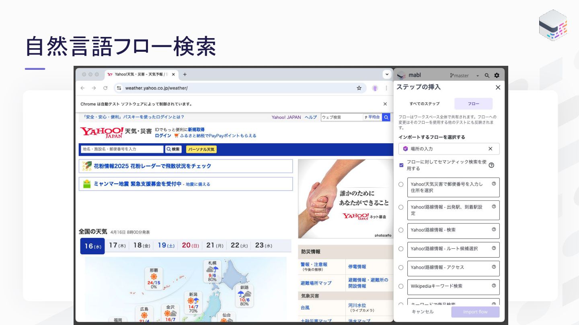Screen dimensions: 579x325
Task: Select ルート候補選択 flow radio
Action: (x=401, y=249)
